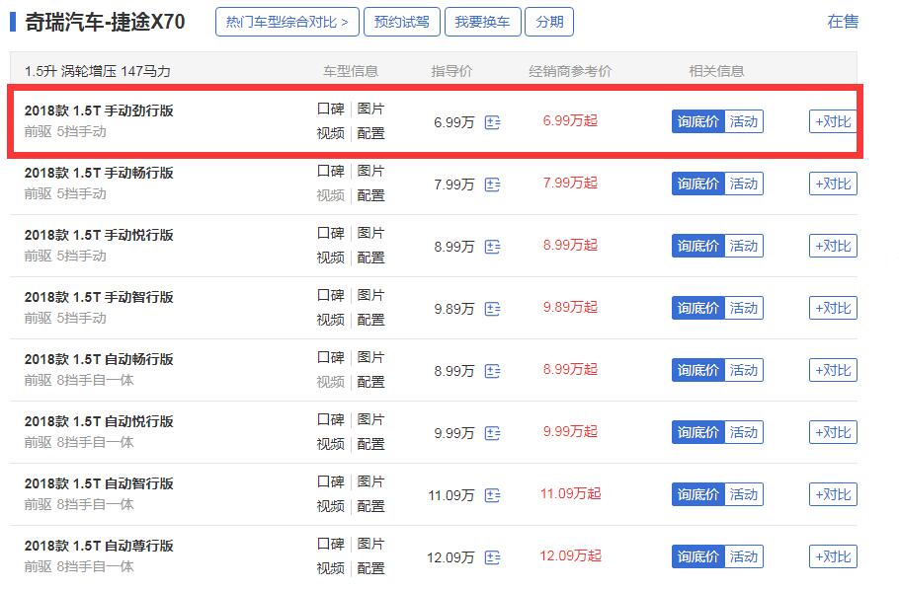This screenshot has height=590, width=899.
Task: Click 活动 for 手动智行版
Action: coord(744,308)
